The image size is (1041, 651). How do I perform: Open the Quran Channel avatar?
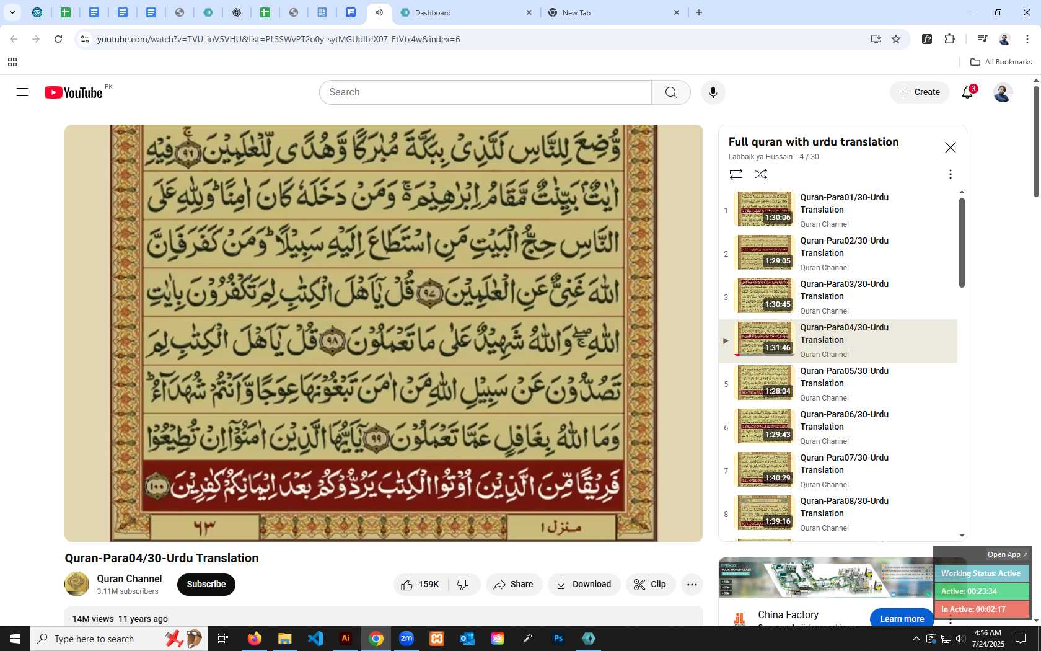[77, 584]
